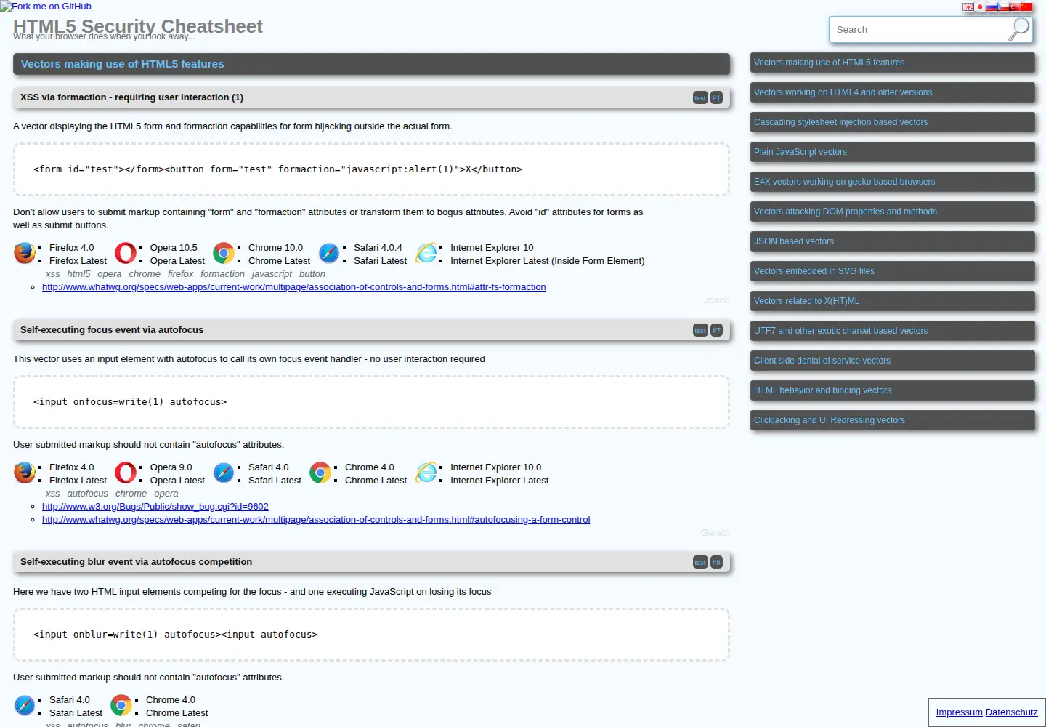1046x727 pixels.
Task: Select Vectors embedded in SVG files
Action: coord(892,271)
